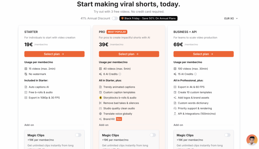This screenshot has width=259, height=149.
Task: Choose the Pro plan at 39€
Action: [x=129, y=54]
